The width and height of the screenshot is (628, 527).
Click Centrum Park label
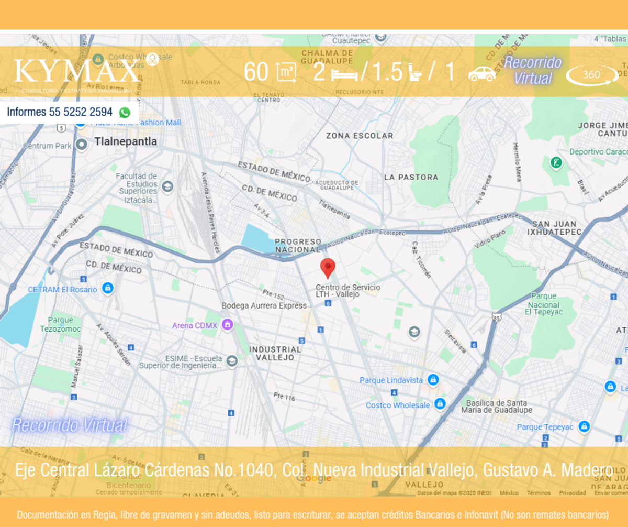[47, 146]
